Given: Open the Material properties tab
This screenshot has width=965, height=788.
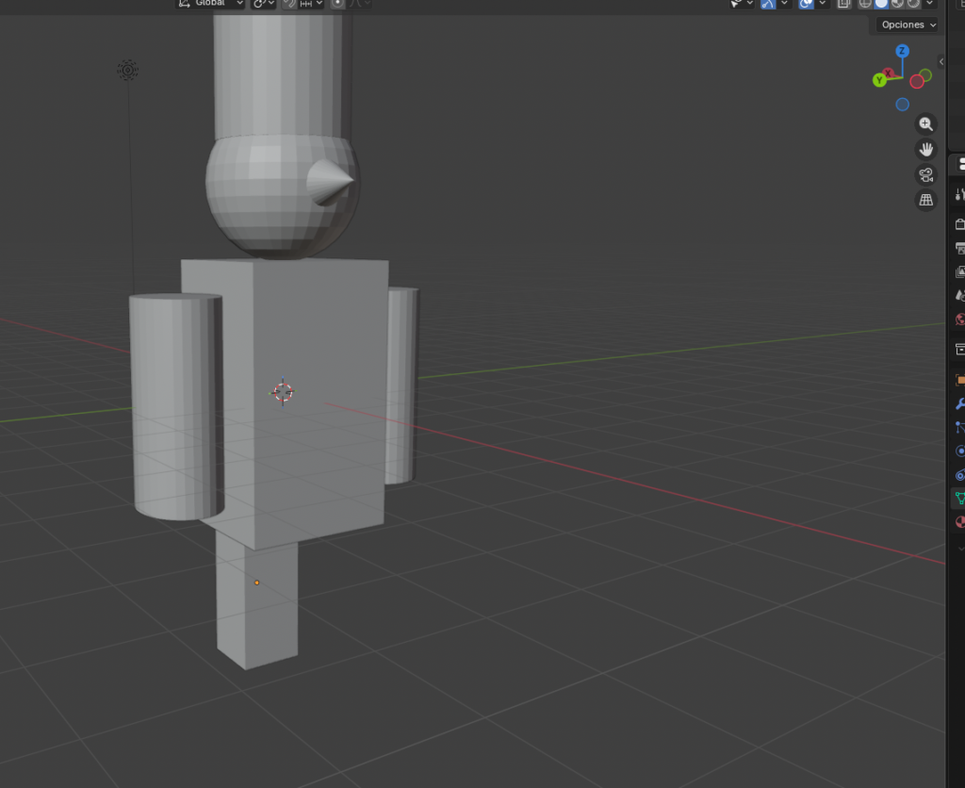Looking at the screenshot, I should click(x=960, y=521).
